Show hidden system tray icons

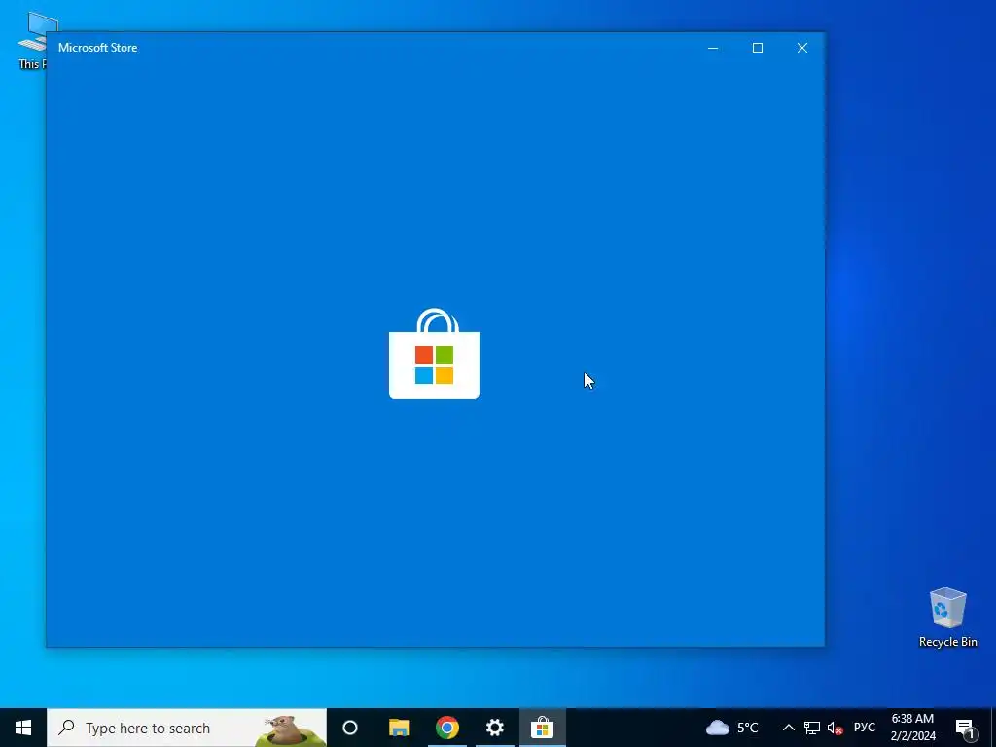(788, 728)
